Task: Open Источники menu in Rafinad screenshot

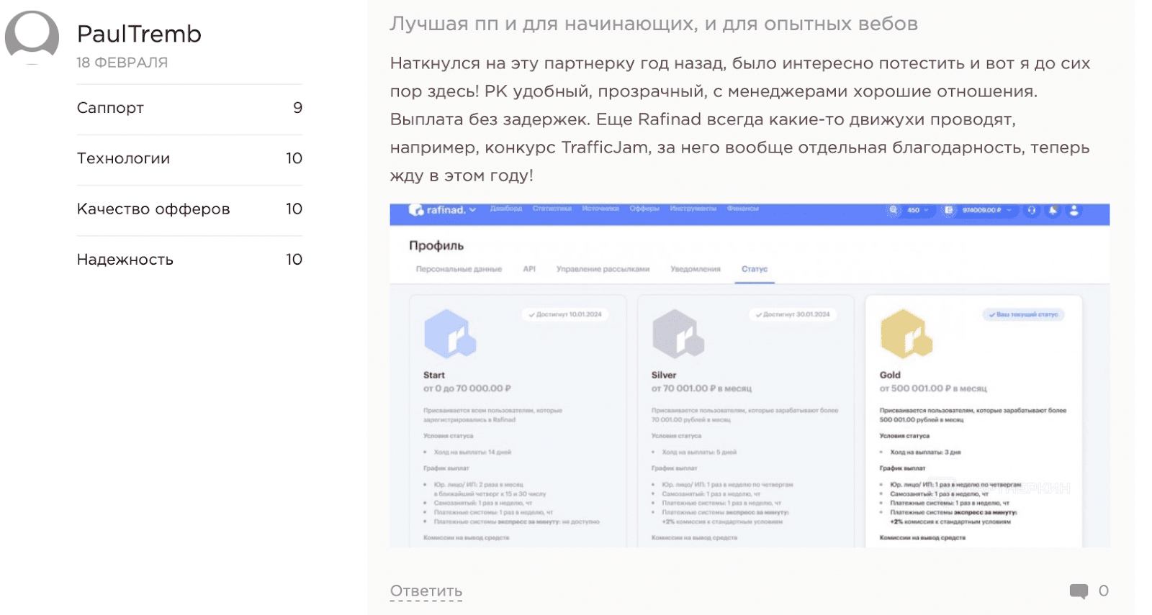Action: pos(600,209)
